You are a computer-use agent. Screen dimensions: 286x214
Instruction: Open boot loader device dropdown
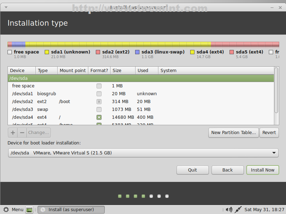pyautogui.click(x=143, y=153)
